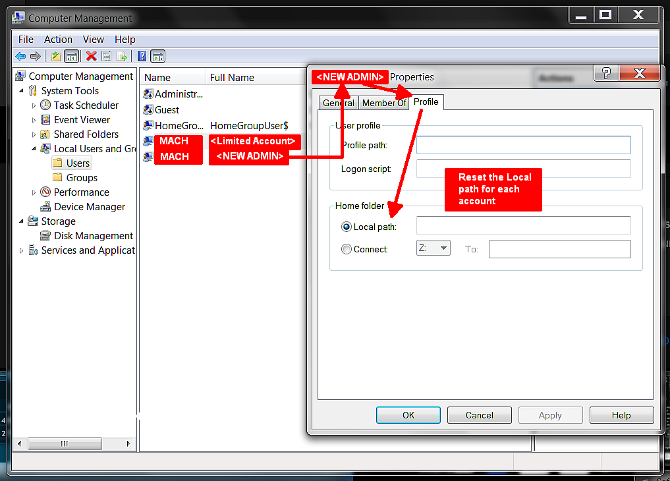Image resolution: width=670 pixels, height=481 pixels.
Task: Open the Properties toolbar icon
Action: (107, 56)
